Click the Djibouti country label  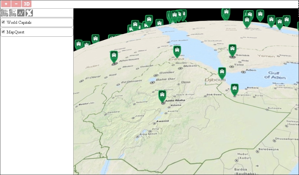click(215, 80)
